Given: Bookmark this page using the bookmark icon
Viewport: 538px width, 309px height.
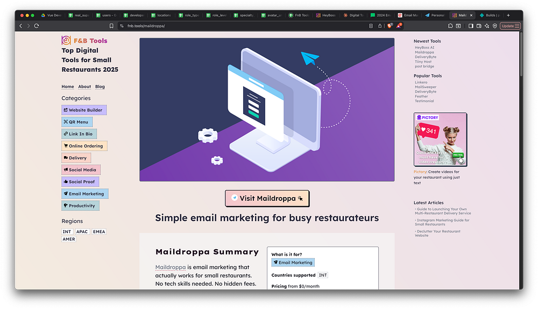Looking at the screenshot, I should pyautogui.click(x=111, y=26).
